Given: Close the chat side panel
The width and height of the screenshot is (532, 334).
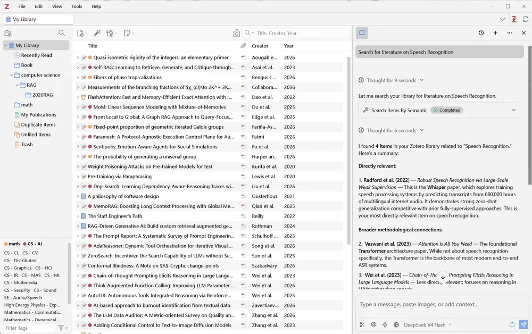Looking at the screenshot, I should 523,33.
